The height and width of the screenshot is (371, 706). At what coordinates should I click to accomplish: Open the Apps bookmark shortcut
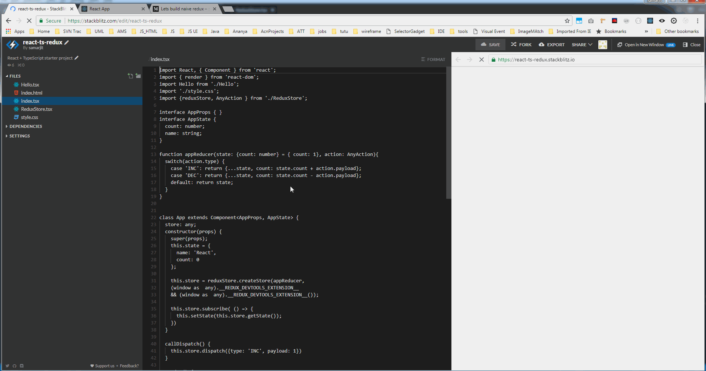tap(15, 31)
